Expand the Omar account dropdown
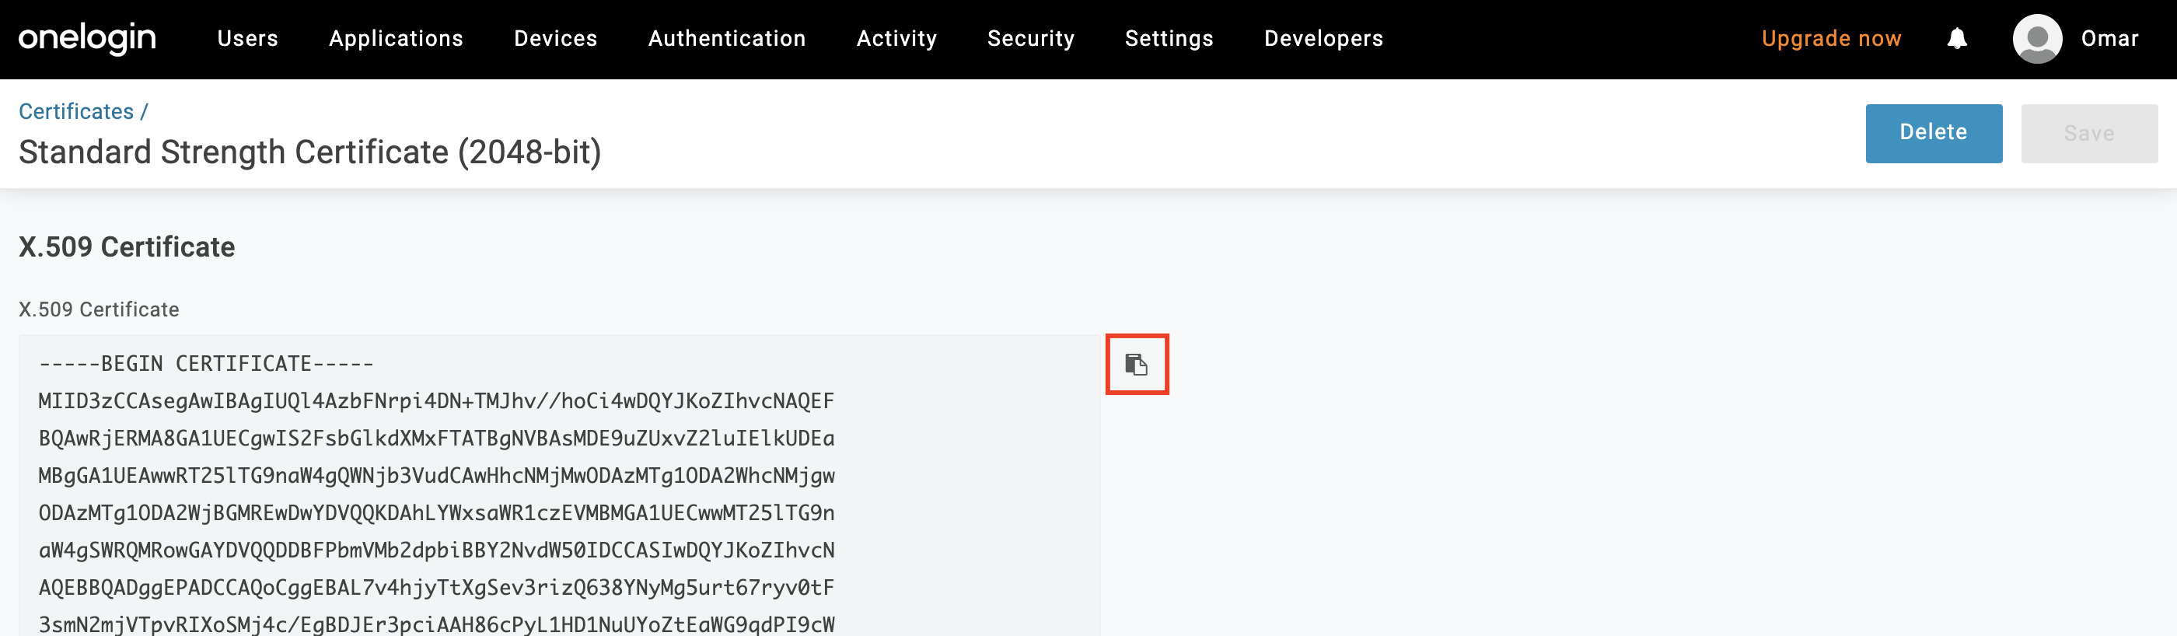 point(2109,39)
